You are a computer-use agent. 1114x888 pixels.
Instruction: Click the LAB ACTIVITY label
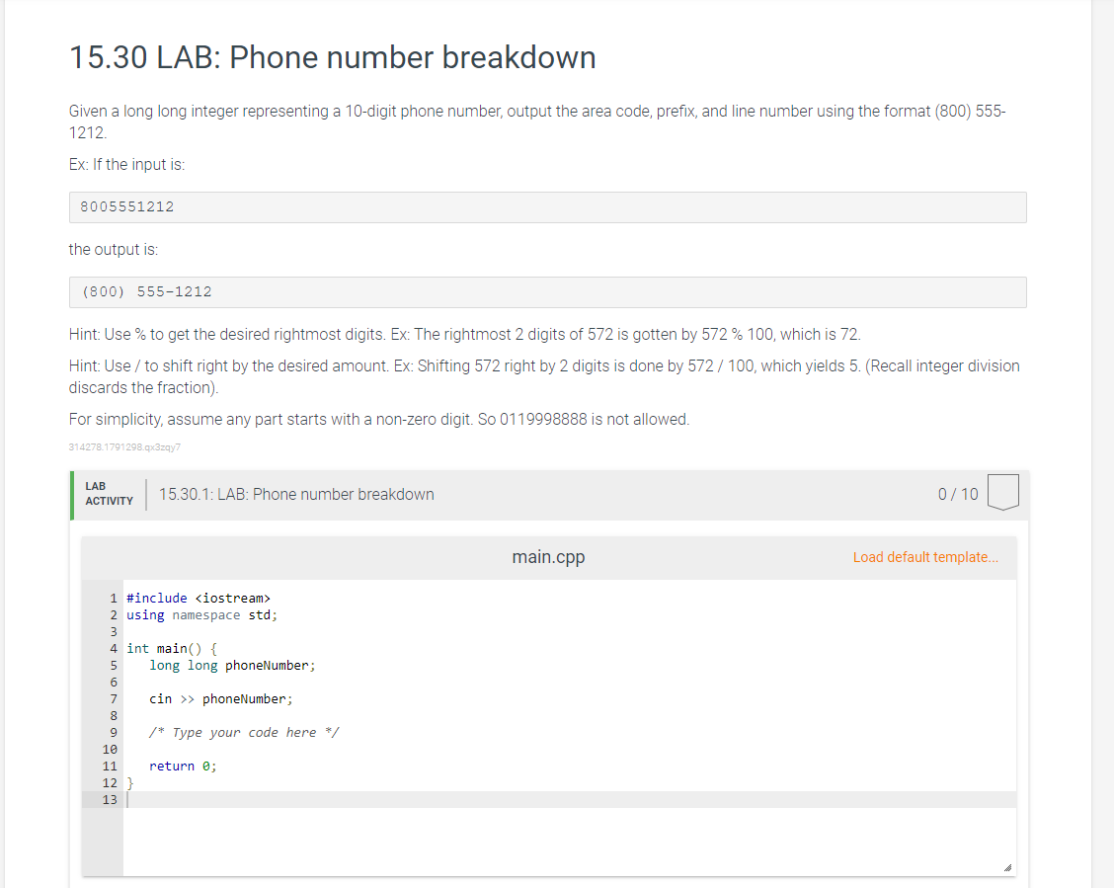pos(109,494)
